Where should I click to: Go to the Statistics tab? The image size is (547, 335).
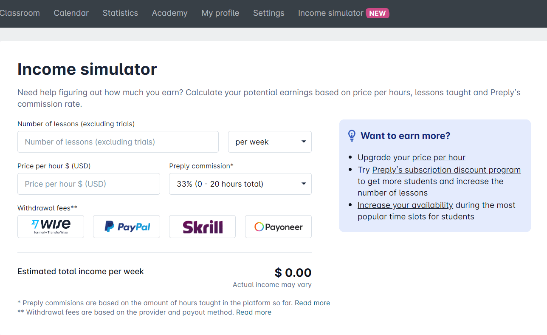pyautogui.click(x=120, y=13)
